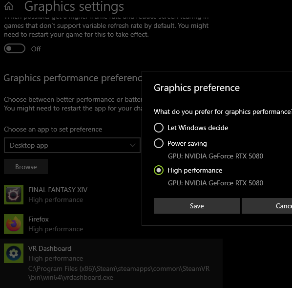Viewport: 292px width, 288px height.
Task: Select the Power saving radio button
Action: 159,143
